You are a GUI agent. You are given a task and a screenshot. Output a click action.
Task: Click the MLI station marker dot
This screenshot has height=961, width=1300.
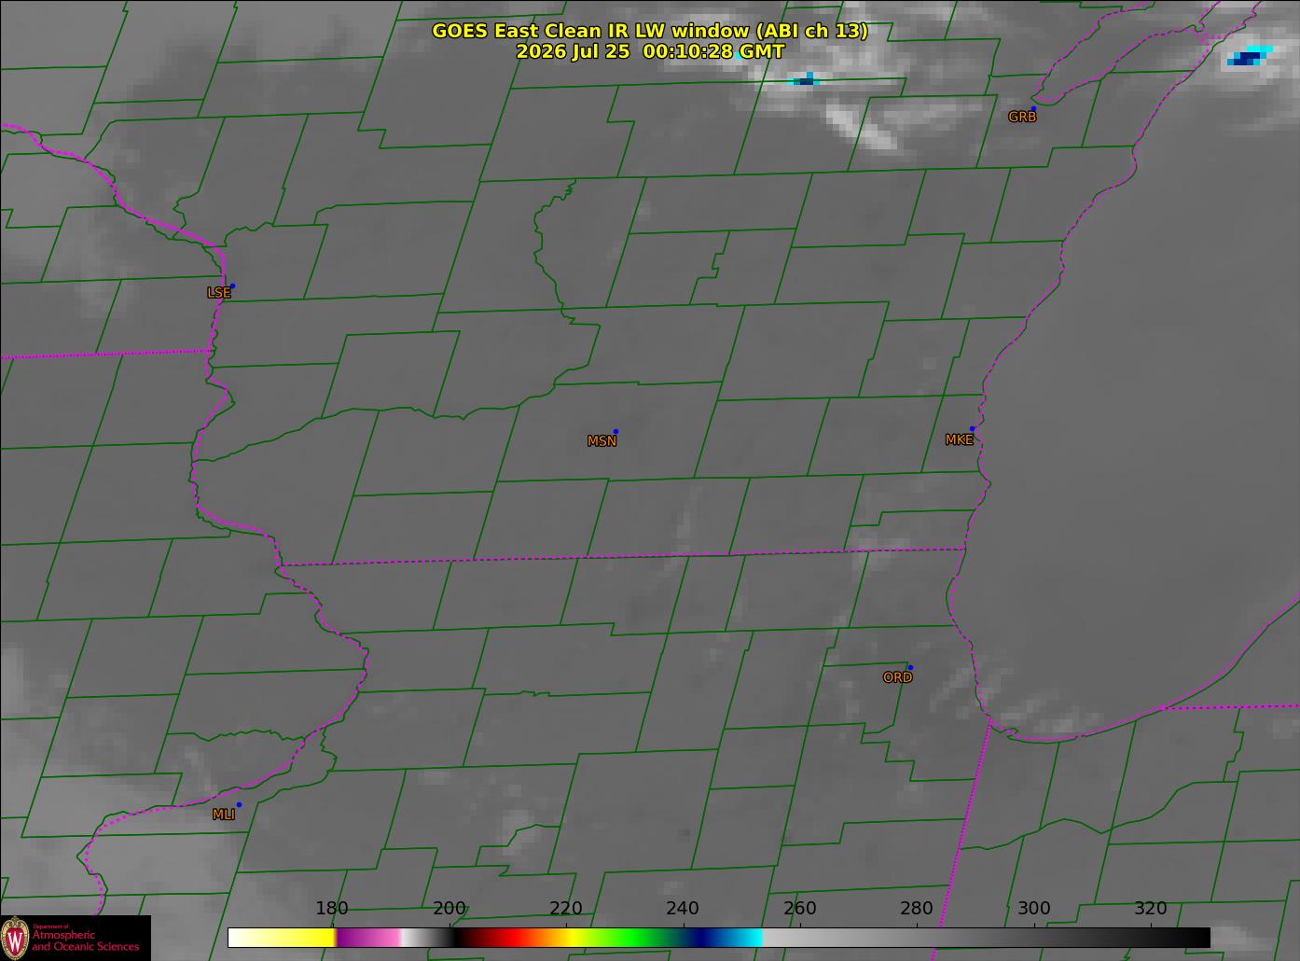click(239, 804)
